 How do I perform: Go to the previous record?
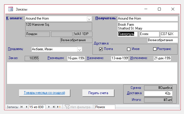point(26,107)
